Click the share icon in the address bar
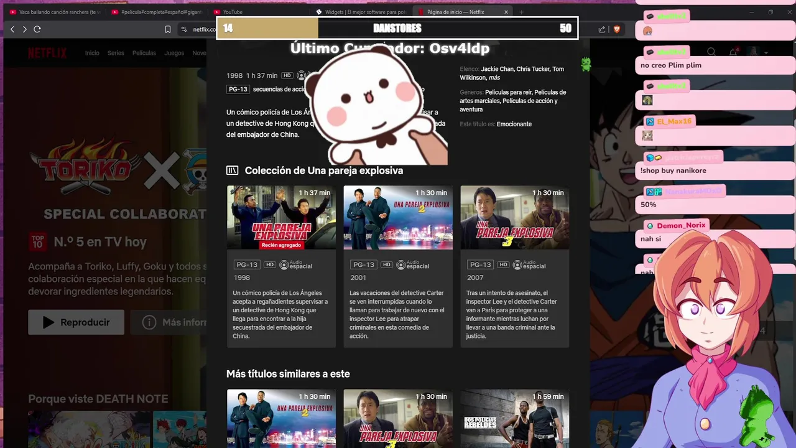The width and height of the screenshot is (796, 448). [602, 29]
